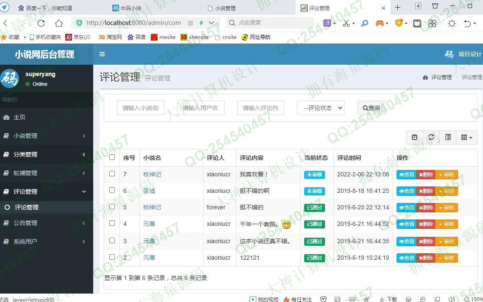This screenshot has width=483, height=302.
Task: Toggle the select-all header checkbox
Action: pos(112,157)
